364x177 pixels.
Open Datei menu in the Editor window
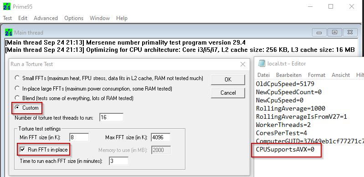point(263,75)
